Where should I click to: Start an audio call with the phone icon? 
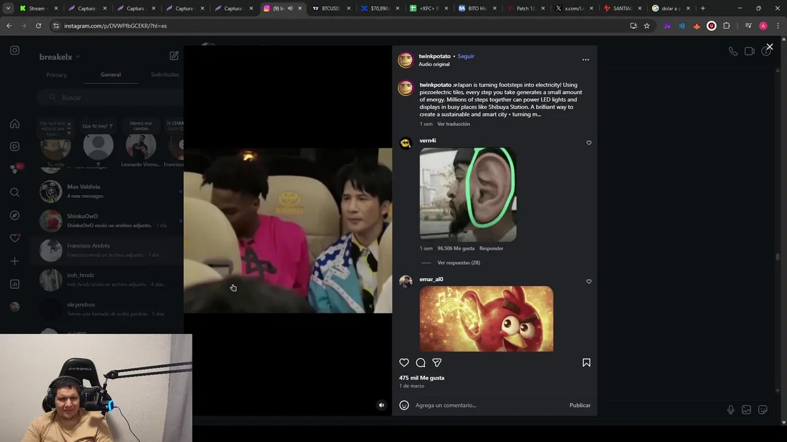(x=733, y=52)
